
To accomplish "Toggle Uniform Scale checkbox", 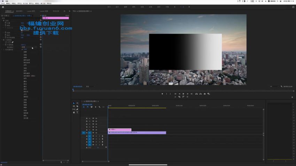I will pos(22,30).
